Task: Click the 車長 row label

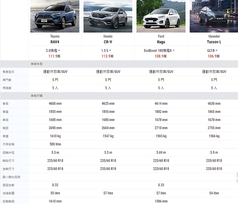Action: coord(6,104)
